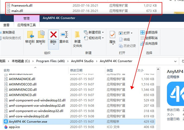184x130 pixels.
Task: Open the Open (打开) button dropdown arrow
Action: click(x=132, y=33)
